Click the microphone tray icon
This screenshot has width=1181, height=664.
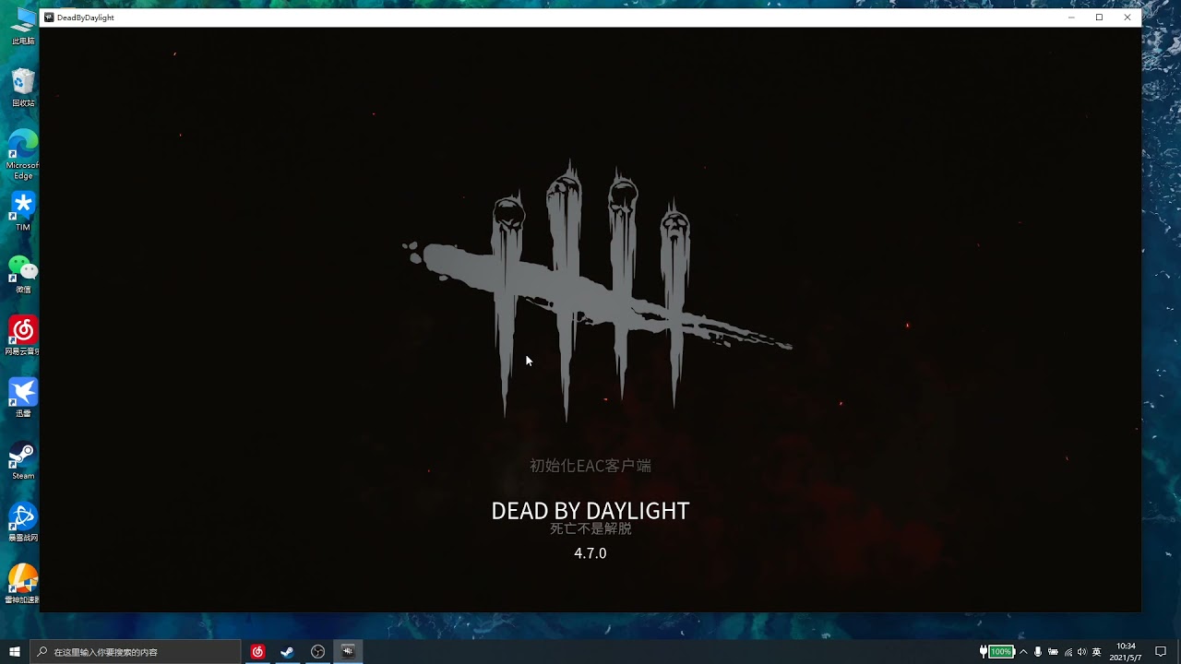[1038, 652]
